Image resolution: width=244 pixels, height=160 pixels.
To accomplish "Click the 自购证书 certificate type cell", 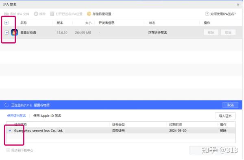I will (x=118, y=131).
